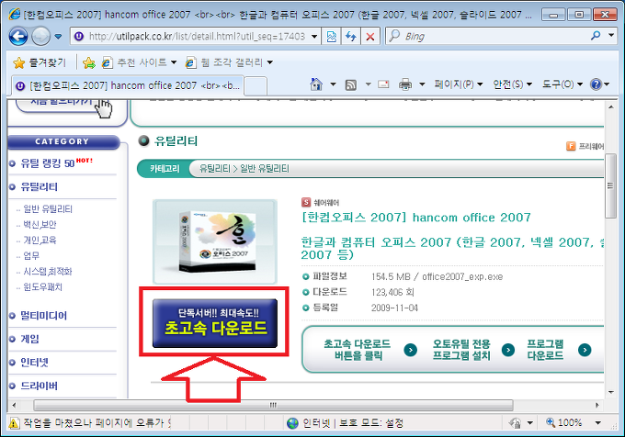The width and height of the screenshot is (625, 437).
Task: Open the 도구(O) menu
Action: coord(562,84)
